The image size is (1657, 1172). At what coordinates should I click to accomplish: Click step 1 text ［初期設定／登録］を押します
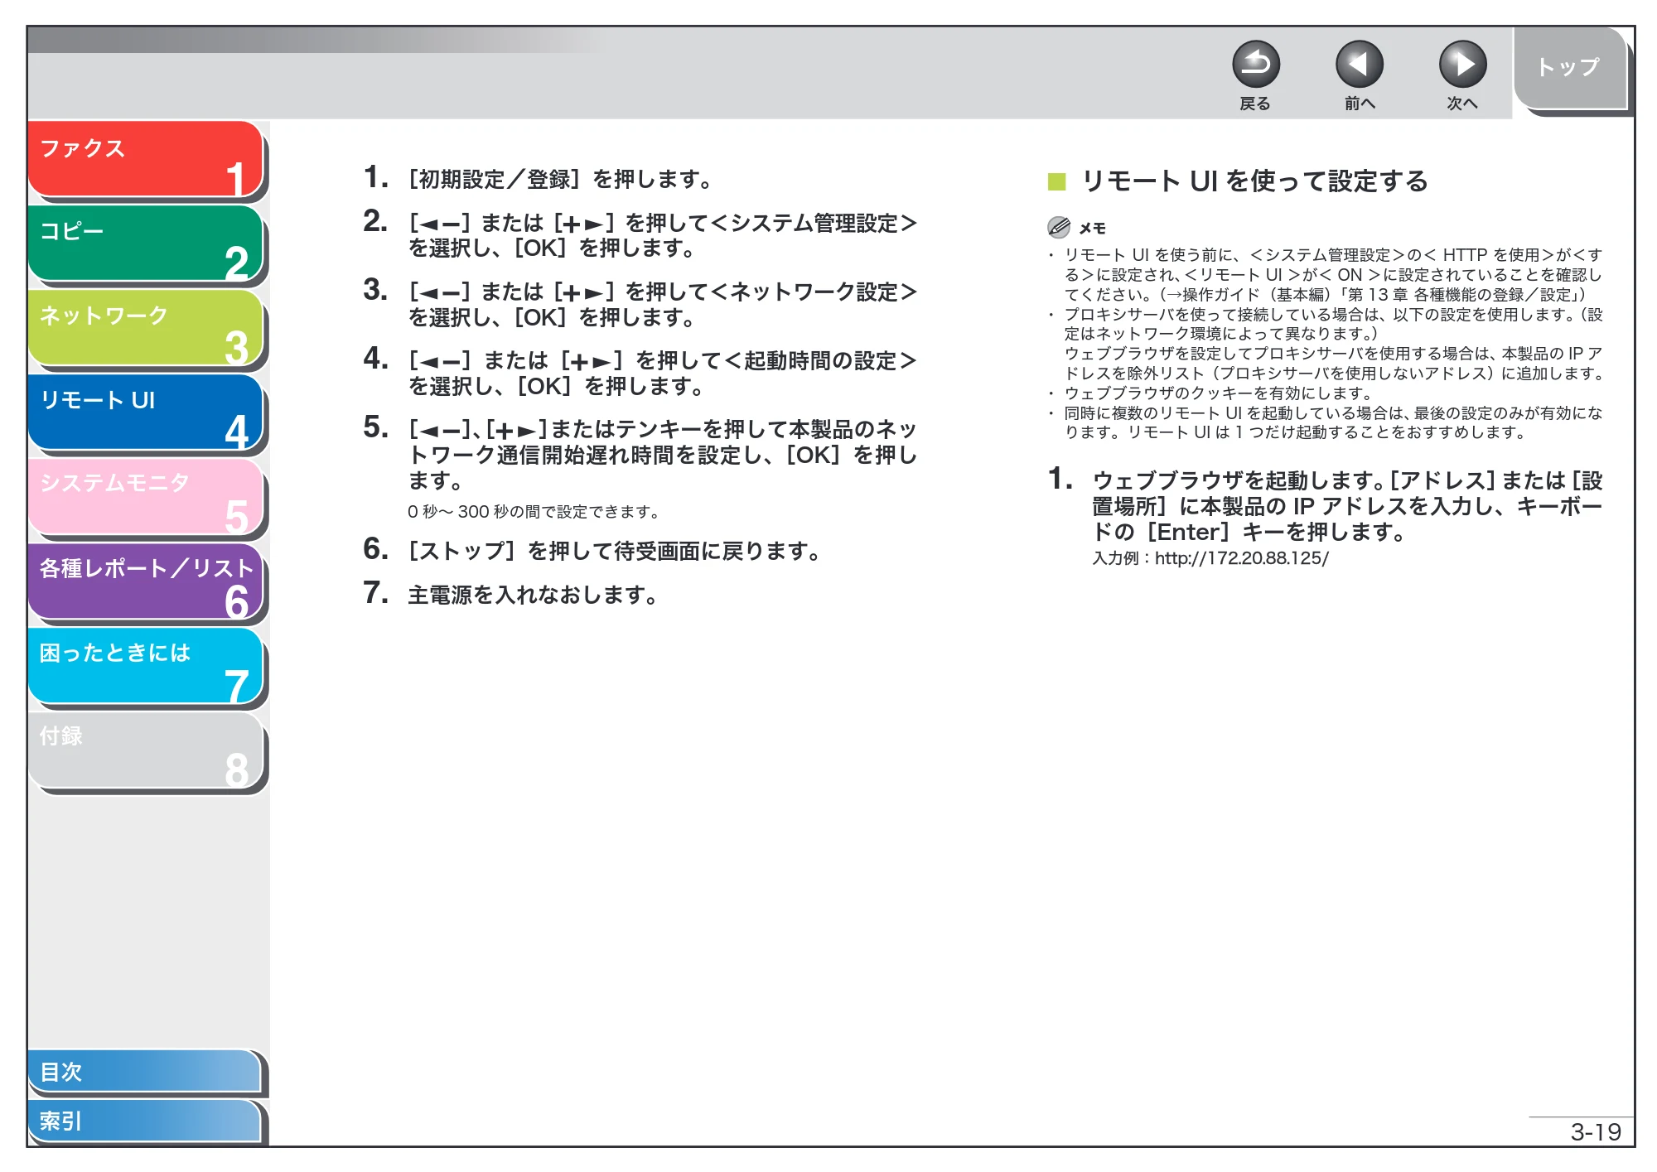point(561,179)
